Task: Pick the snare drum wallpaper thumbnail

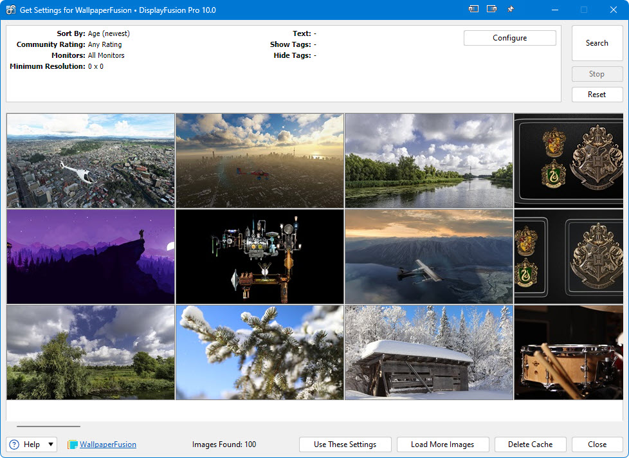Action: 568,353
